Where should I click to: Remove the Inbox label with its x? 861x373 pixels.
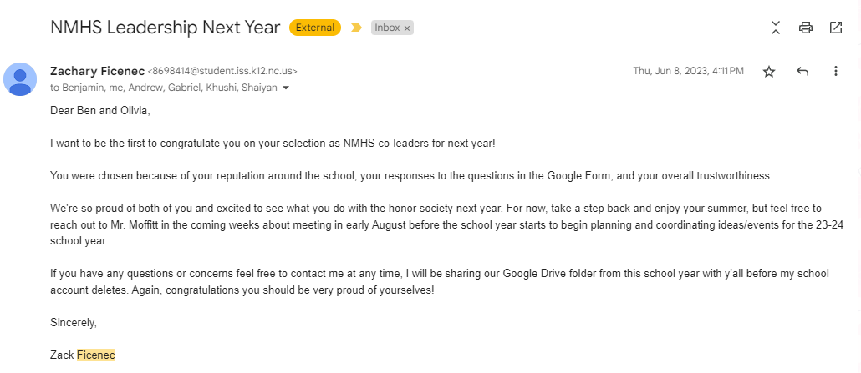point(407,28)
